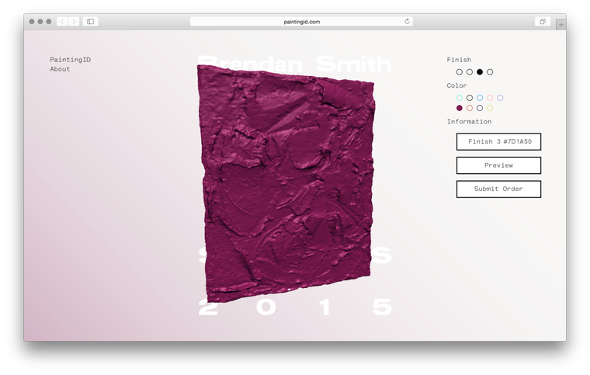Pick the faint white color swatch
Screen dimensions: 590x375
[500, 108]
